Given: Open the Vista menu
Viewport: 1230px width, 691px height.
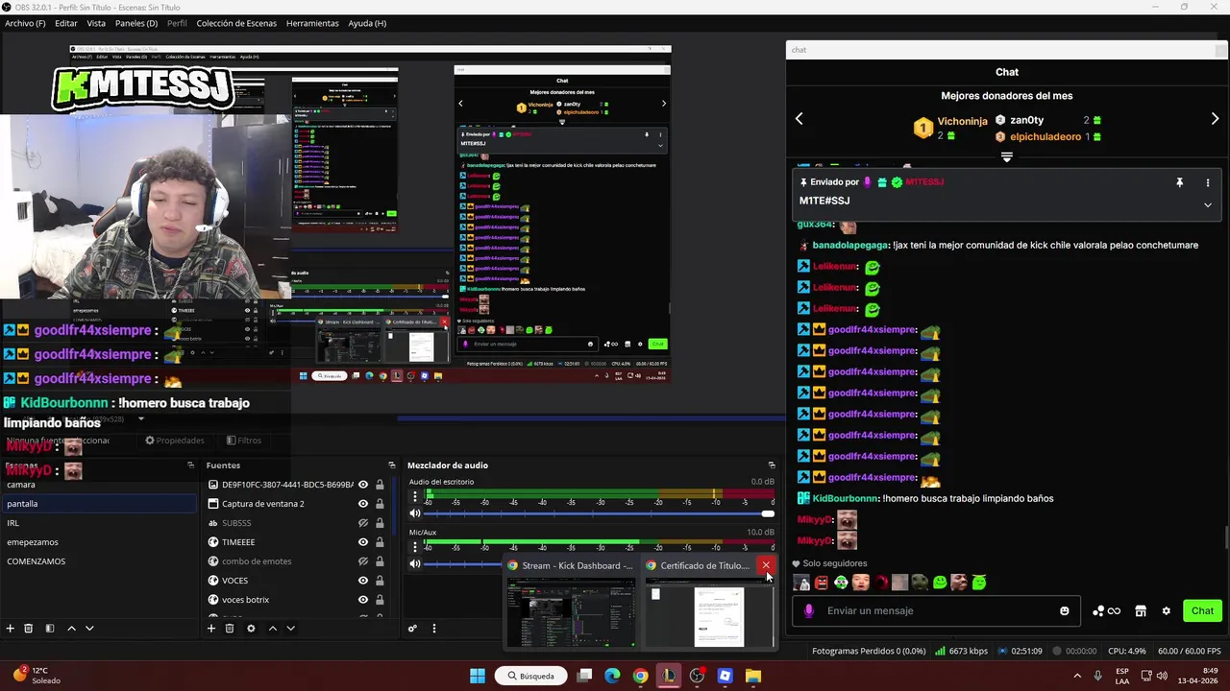Looking at the screenshot, I should tap(96, 23).
